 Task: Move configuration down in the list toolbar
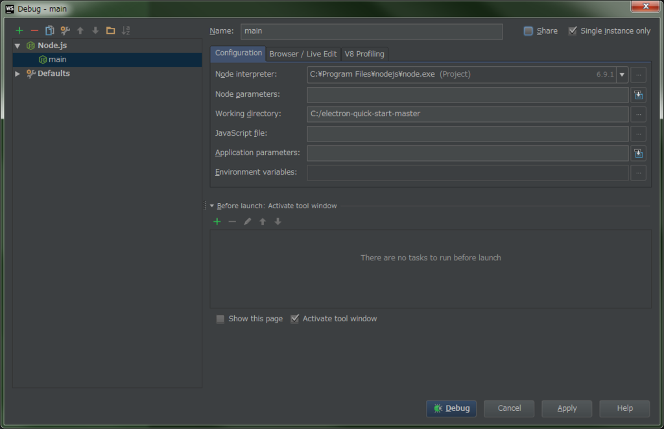95,31
